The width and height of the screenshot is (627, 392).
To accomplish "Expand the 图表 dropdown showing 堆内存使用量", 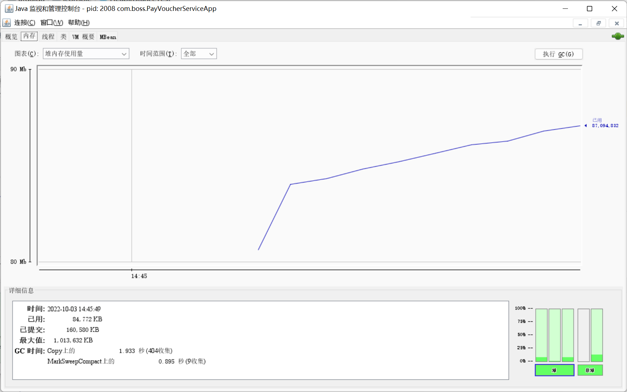I will click(86, 54).
